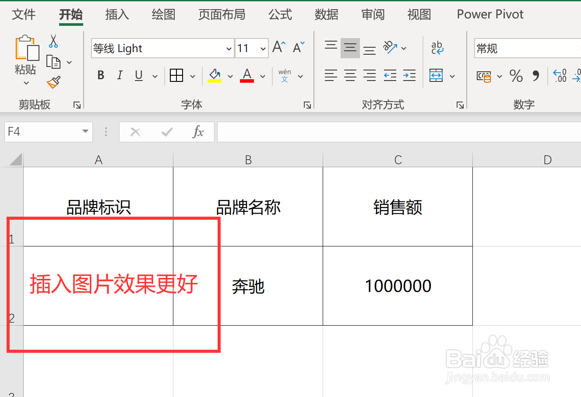
Task: Open the font name dropdown
Action: [229, 48]
